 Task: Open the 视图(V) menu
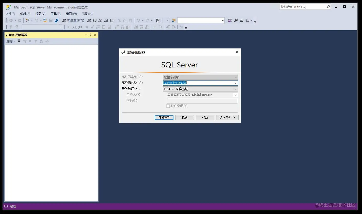point(40,14)
